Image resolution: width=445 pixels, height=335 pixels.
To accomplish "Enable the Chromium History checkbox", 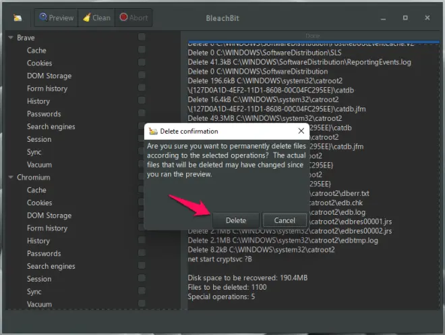I will pyautogui.click(x=142, y=240).
